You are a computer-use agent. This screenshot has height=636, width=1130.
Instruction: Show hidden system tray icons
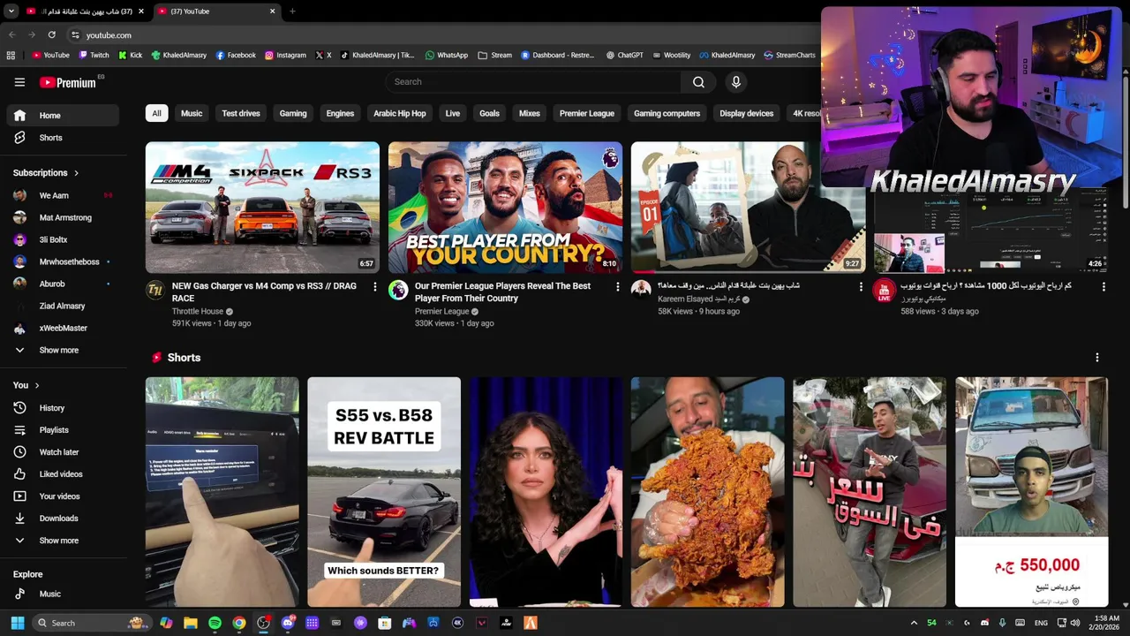click(914, 623)
